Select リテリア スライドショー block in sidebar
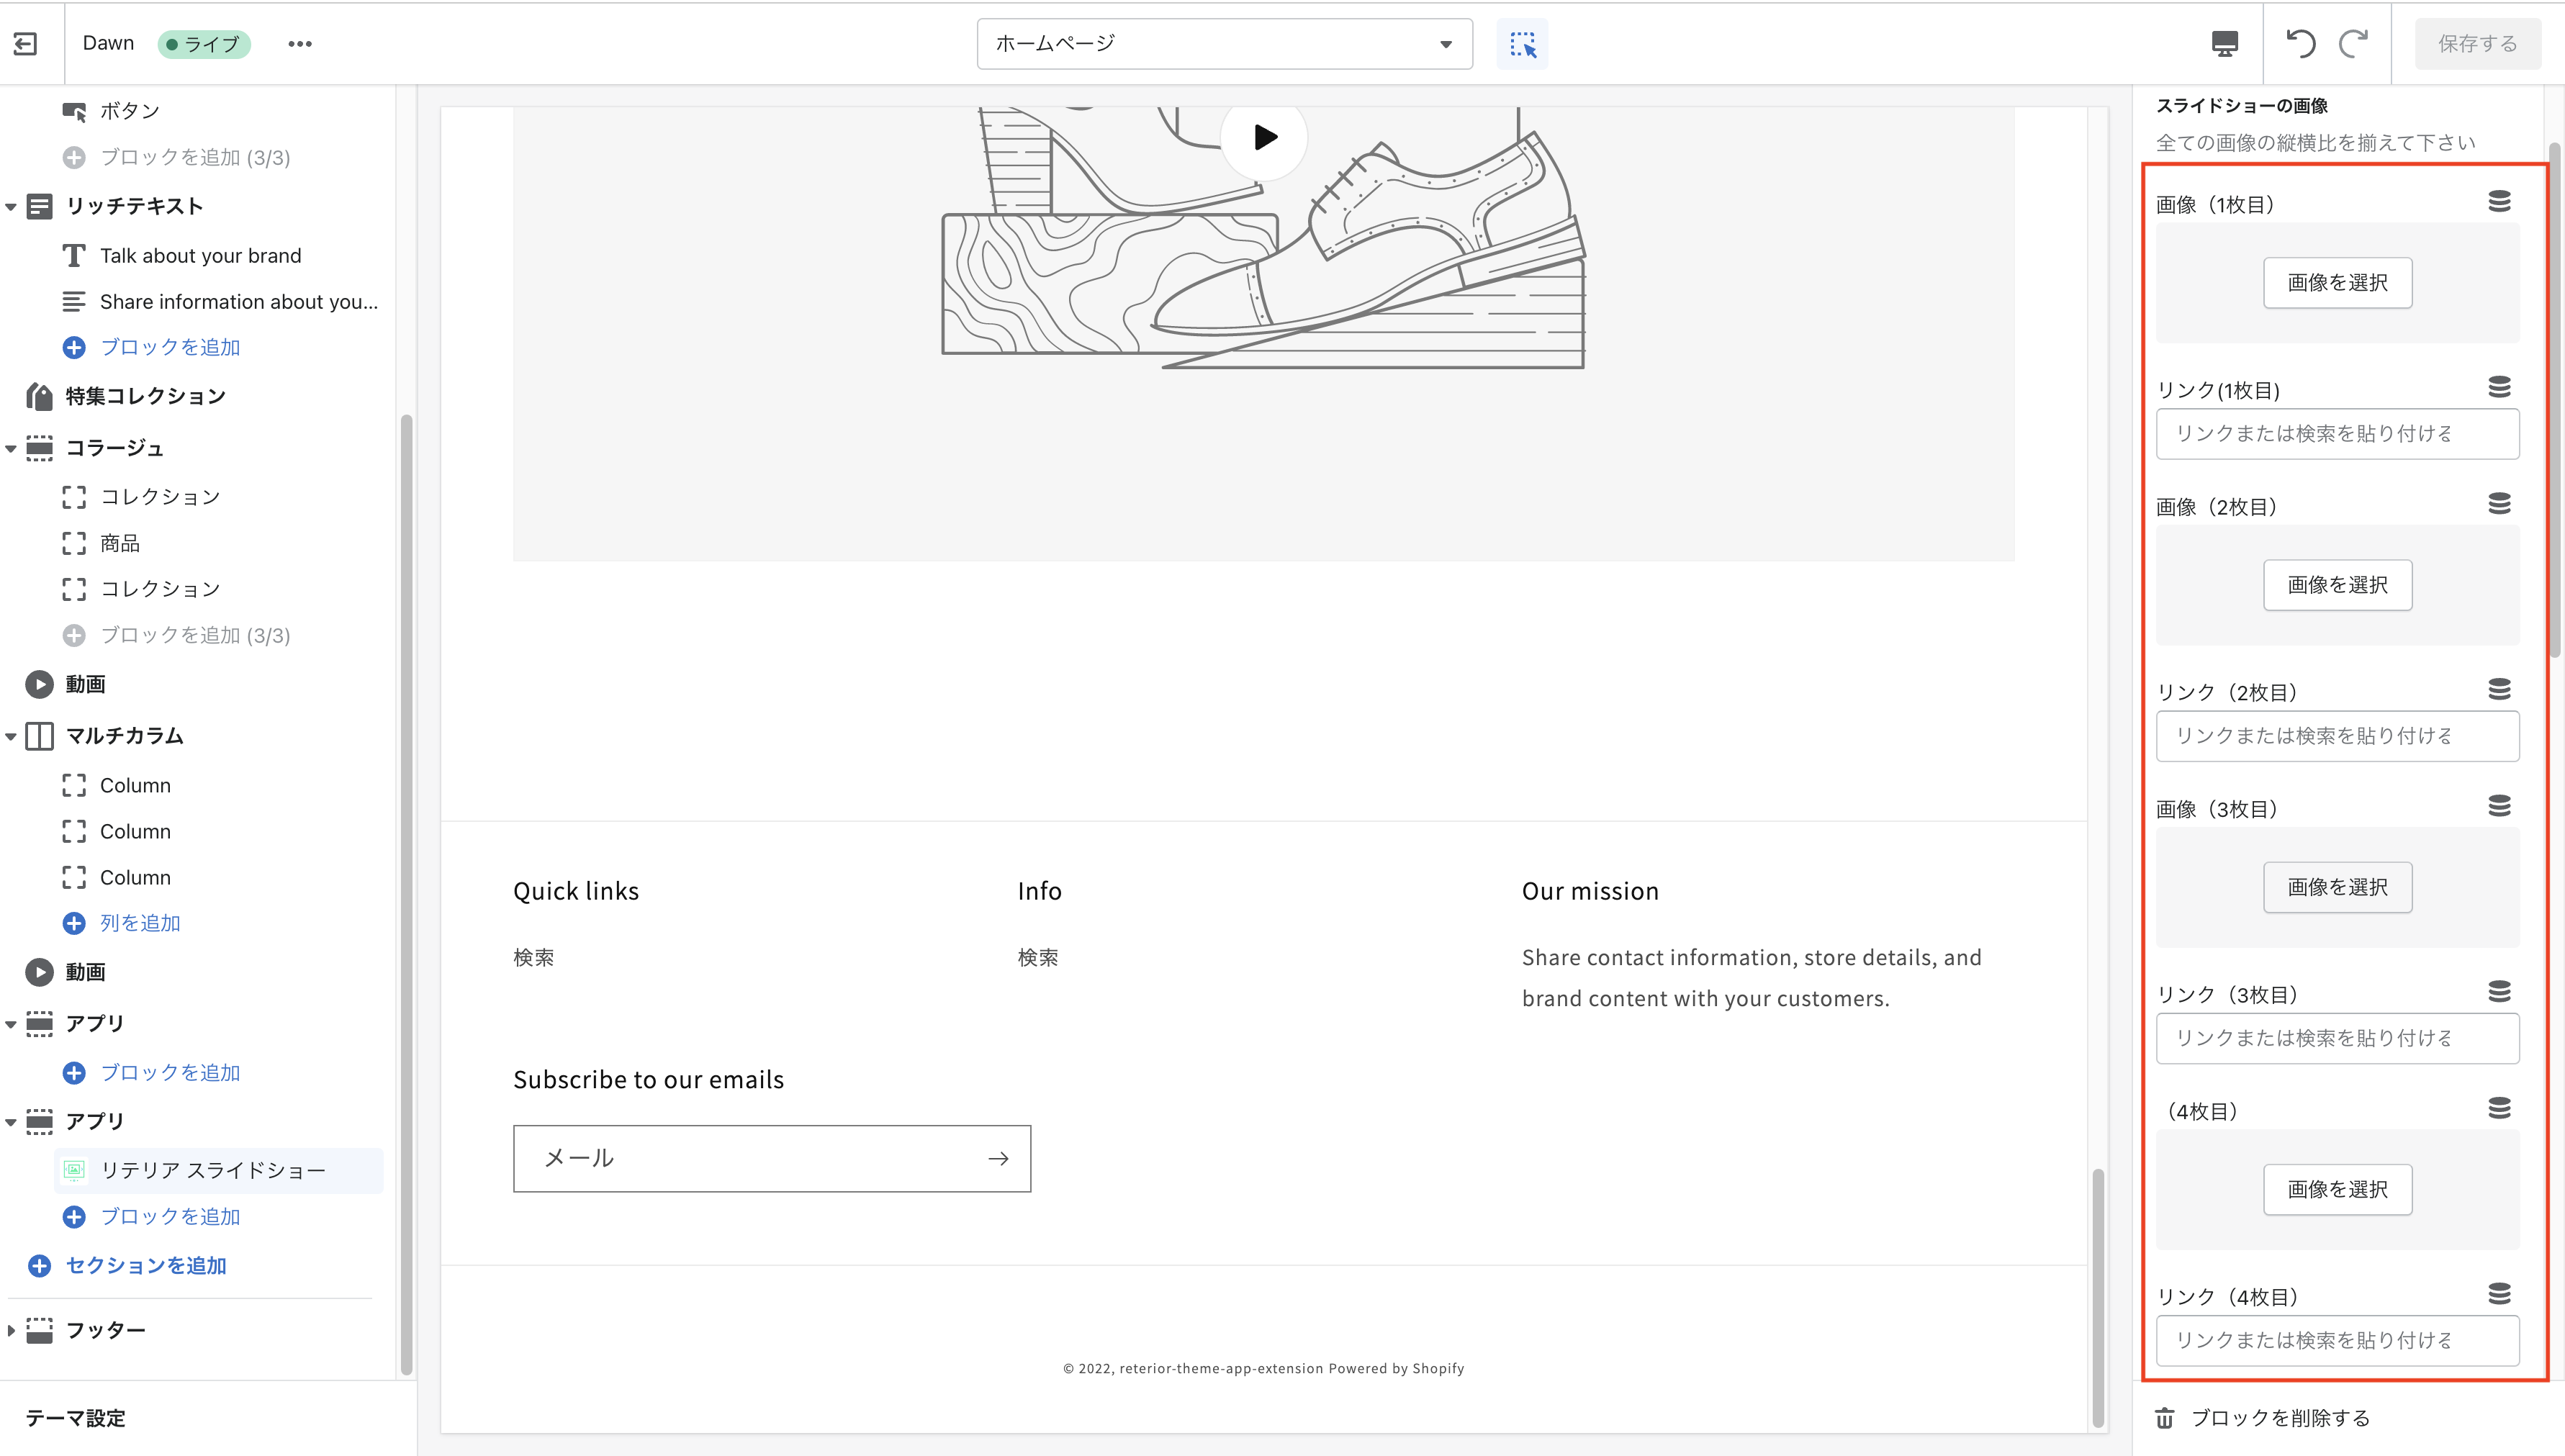The width and height of the screenshot is (2565, 1456). tap(213, 1170)
